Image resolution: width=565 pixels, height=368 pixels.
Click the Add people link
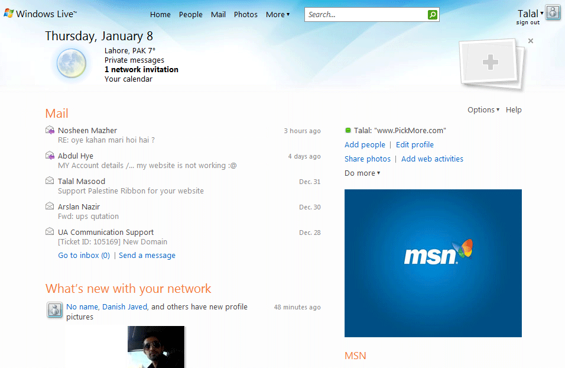pyautogui.click(x=365, y=145)
